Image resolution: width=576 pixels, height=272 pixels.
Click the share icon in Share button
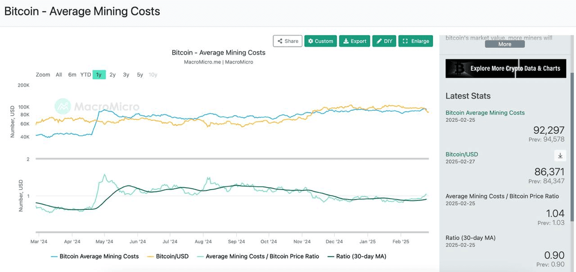(x=280, y=41)
